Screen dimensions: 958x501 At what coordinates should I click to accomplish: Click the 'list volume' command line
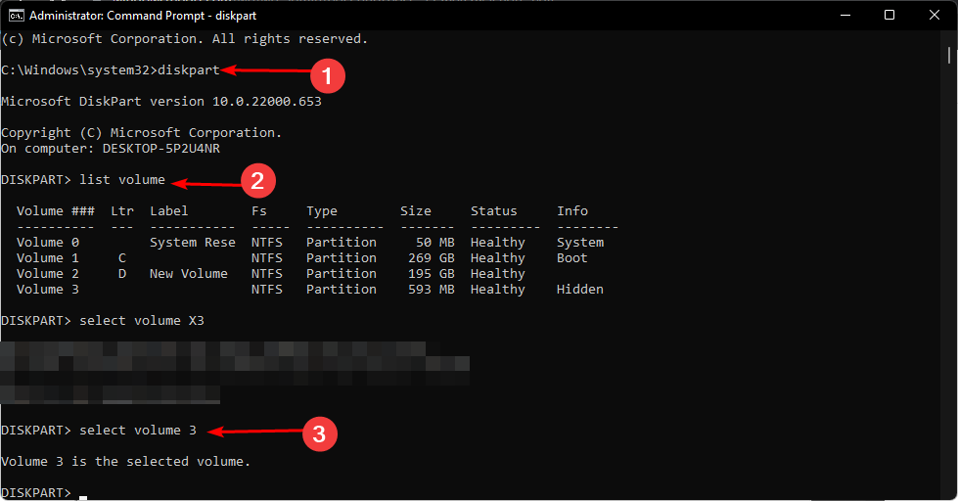[83, 180]
